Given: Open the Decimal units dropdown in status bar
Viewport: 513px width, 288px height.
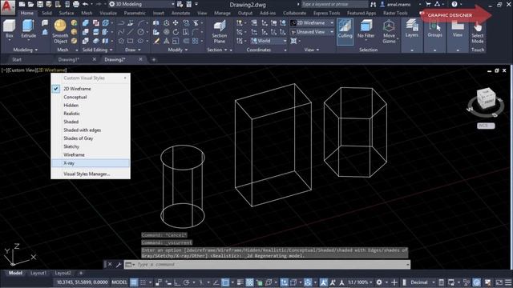Looking at the screenshot, I should 422,282.
